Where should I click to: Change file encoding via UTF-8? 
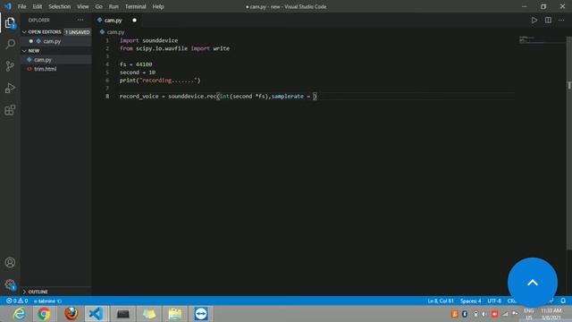click(494, 301)
